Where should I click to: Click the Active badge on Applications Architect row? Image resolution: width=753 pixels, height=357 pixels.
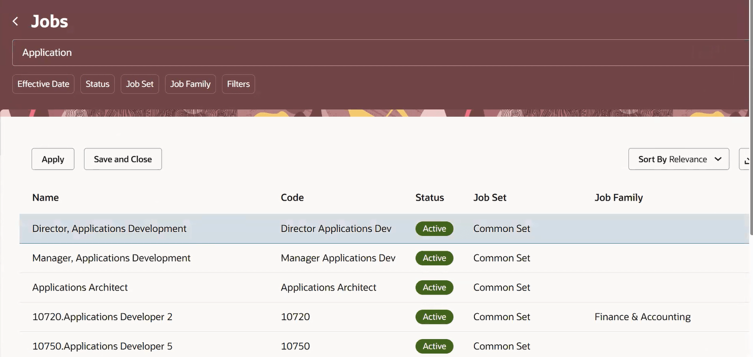[x=434, y=287]
